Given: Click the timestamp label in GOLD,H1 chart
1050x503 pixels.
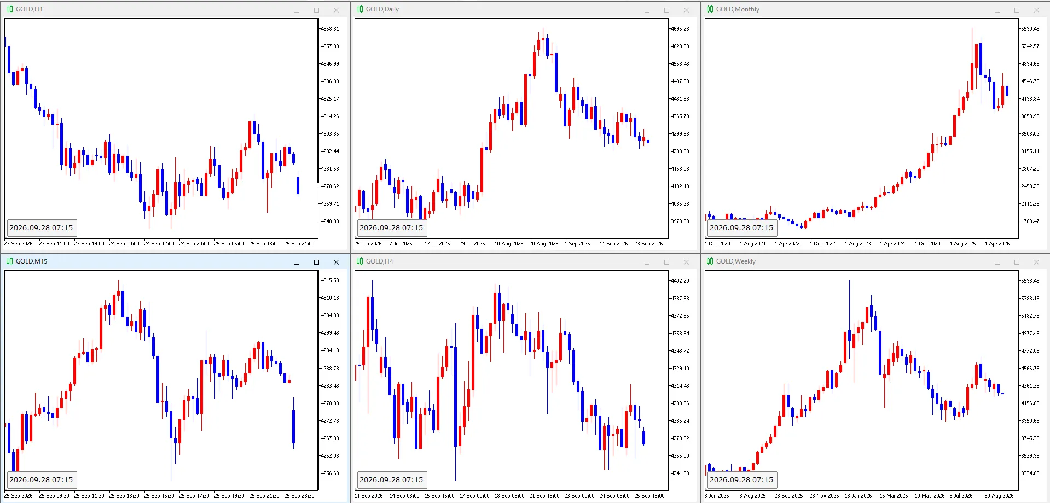Looking at the screenshot, I should [41, 228].
